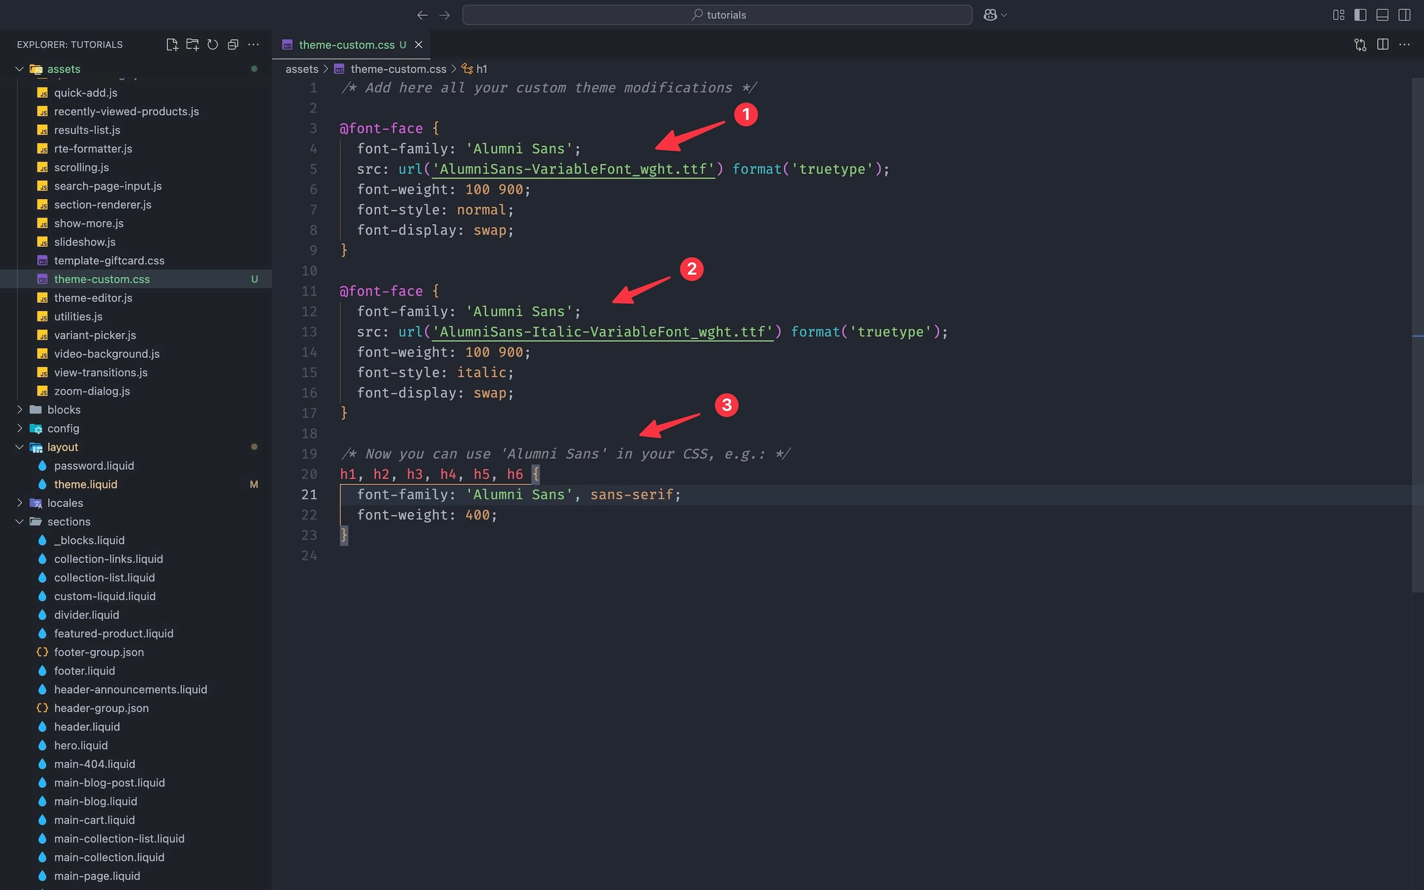Viewport: 1424px width, 890px height.
Task: Click the sans-serif value on line 21
Action: [x=631, y=494]
